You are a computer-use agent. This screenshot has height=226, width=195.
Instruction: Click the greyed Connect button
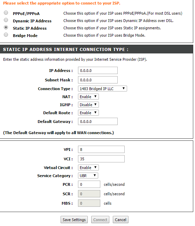click(x=100, y=220)
